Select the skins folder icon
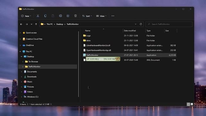The width and height of the screenshot is (206, 116). pos(84,40)
